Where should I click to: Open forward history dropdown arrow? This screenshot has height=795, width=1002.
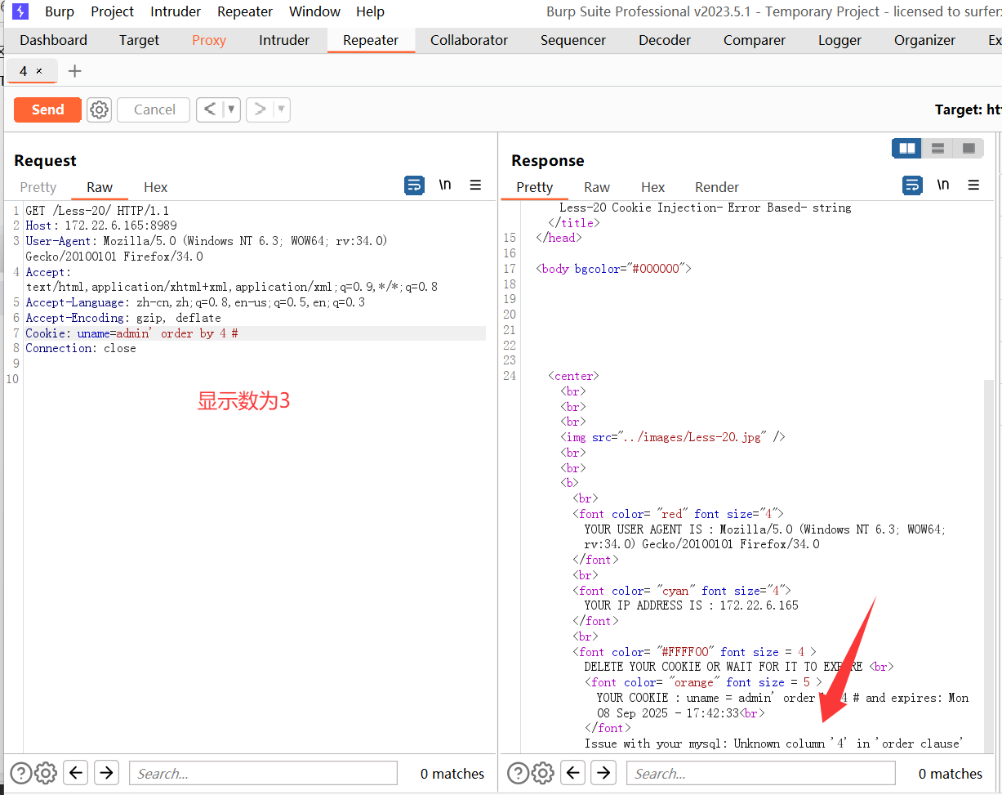(x=281, y=109)
